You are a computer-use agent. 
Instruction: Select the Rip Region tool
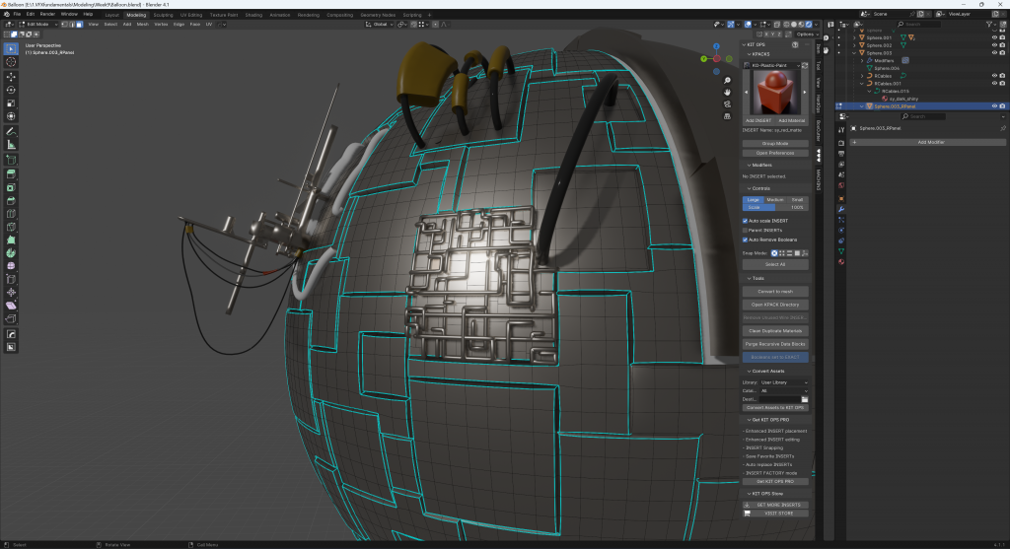[11, 318]
